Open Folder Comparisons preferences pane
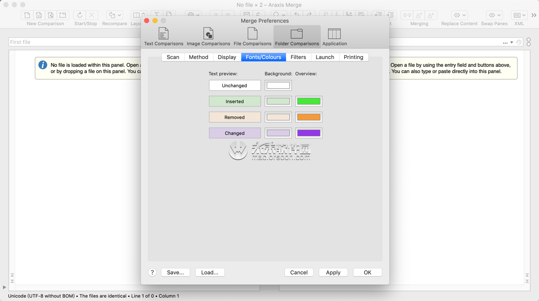The width and height of the screenshot is (539, 301). [x=297, y=36]
